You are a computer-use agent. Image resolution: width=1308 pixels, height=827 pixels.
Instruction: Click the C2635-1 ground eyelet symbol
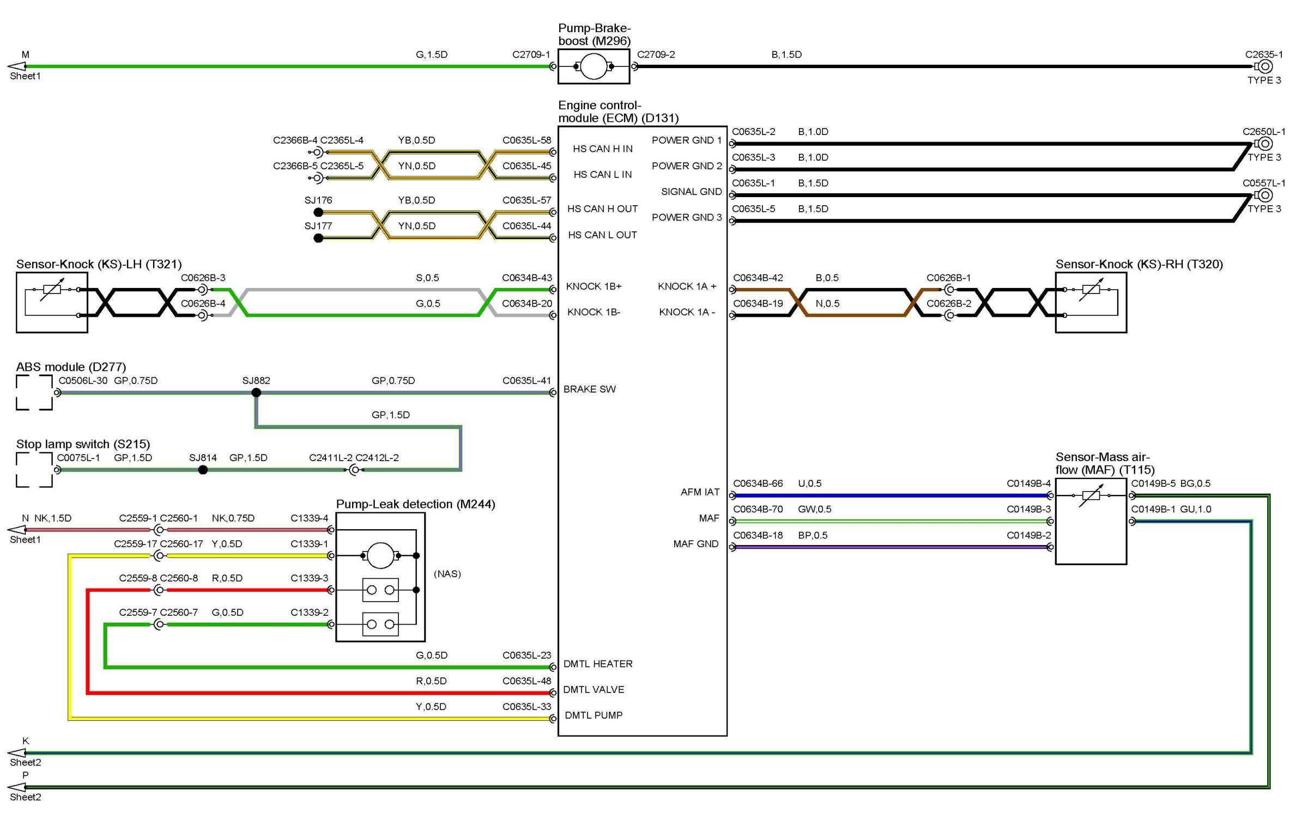(x=1265, y=66)
